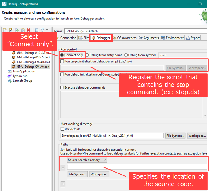The width and height of the screenshot is (210, 192).
Task: Click File System button beside working directory
Action: (x=175, y=136)
